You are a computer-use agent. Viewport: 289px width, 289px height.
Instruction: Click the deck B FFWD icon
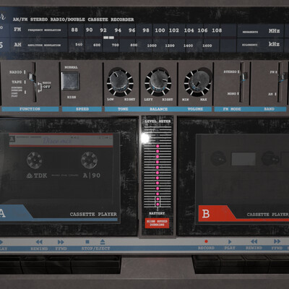[x=277, y=241]
